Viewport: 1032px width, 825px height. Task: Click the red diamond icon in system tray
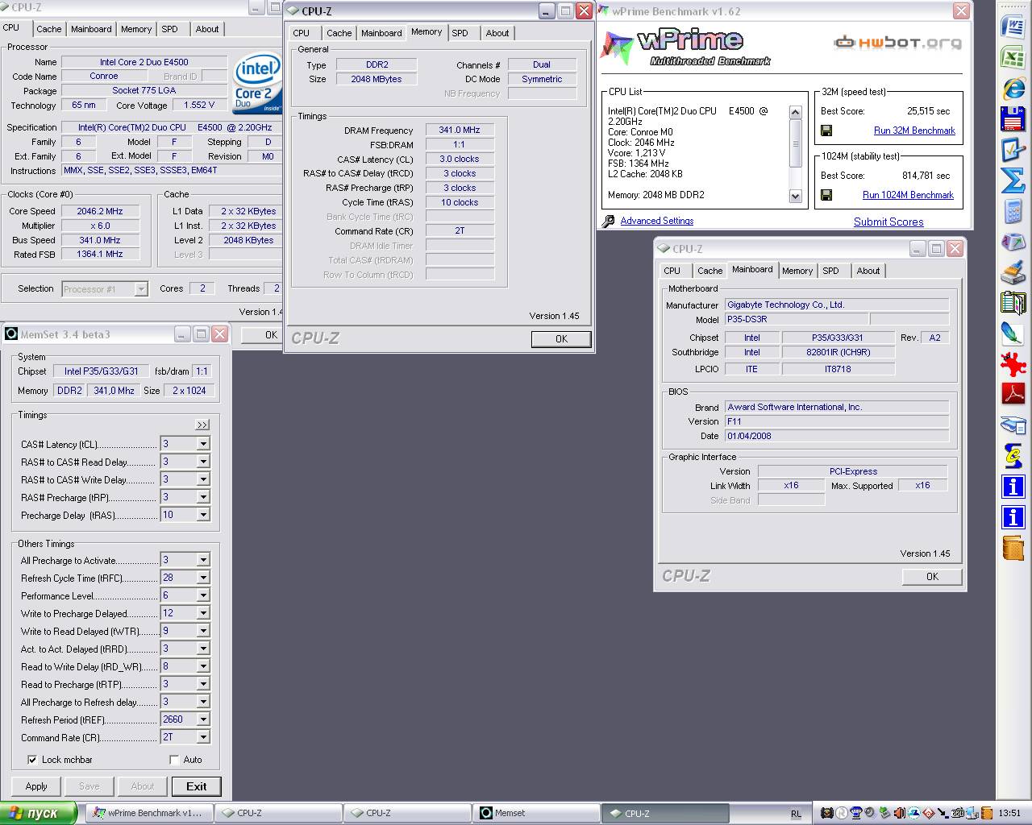click(929, 813)
